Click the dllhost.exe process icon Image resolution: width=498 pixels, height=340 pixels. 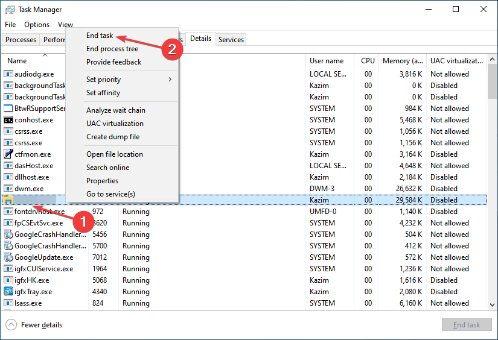pyautogui.click(x=8, y=177)
